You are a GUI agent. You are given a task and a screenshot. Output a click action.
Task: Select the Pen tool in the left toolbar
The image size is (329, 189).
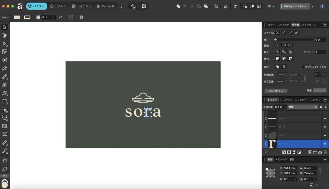click(4, 68)
